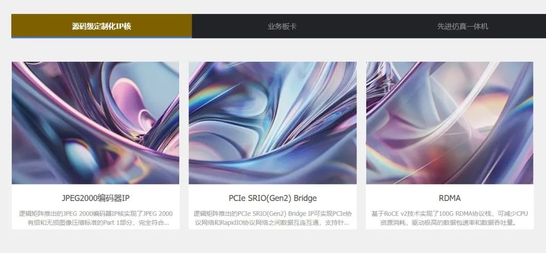Click the RapidIO协议网络 description line
Screen dimensions: 546x253
[272, 223]
